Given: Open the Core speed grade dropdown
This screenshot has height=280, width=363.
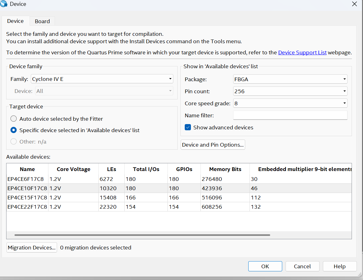Looking at the screenshot, I should [x=290, y=103].
